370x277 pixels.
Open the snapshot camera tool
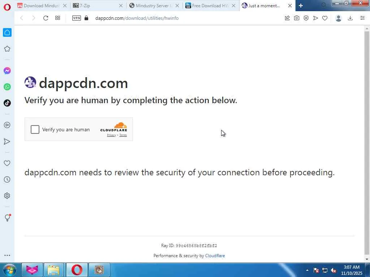(x=297, y=18)
